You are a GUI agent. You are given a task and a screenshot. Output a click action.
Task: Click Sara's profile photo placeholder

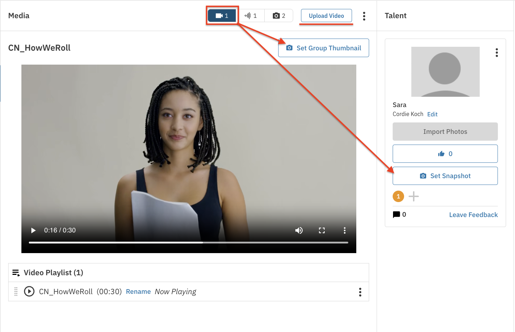(x=445, y=72)
